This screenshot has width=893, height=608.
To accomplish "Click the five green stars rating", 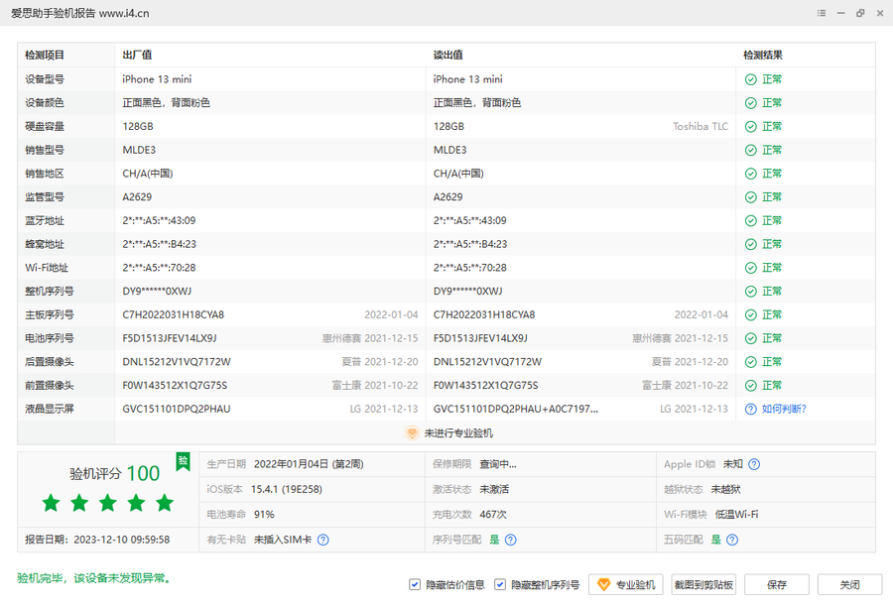I will pyautogui.click(x=107, y=503).
